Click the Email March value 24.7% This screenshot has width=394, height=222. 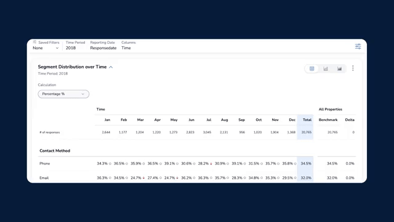click(136, 178)
